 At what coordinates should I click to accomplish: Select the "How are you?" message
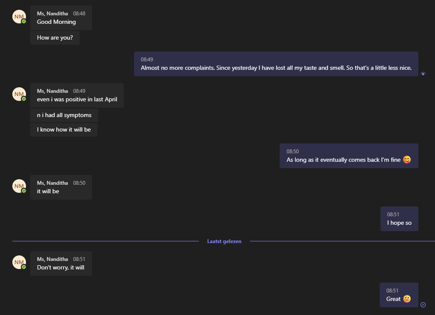[x=55, y=37]
